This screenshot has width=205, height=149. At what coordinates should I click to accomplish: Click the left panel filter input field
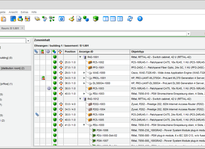point(13,41)
